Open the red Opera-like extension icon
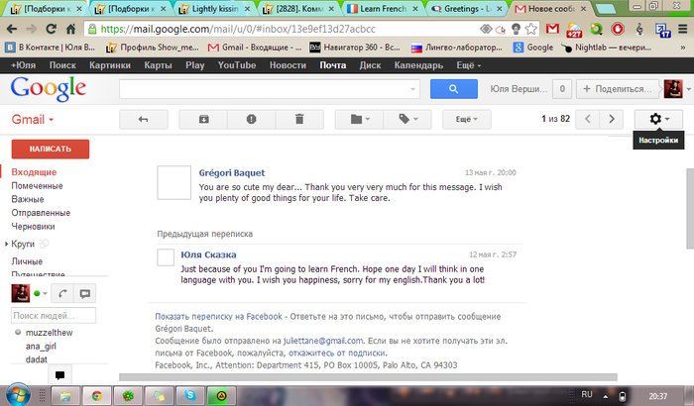694x406 pixels. 618,29
